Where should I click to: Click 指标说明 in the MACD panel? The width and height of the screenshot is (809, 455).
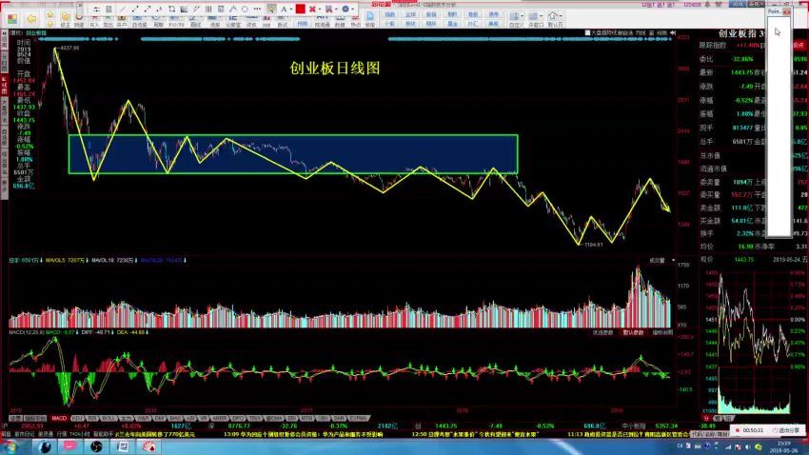[662, 333]
